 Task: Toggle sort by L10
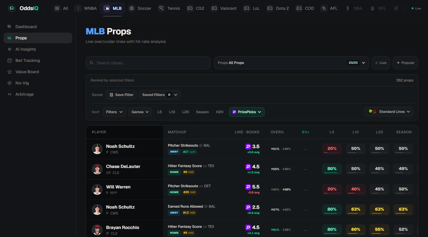click(x=172, y=112)
